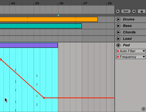
Task: Click the automation breakpoint where the line turns flat
Action: (44, 98)
